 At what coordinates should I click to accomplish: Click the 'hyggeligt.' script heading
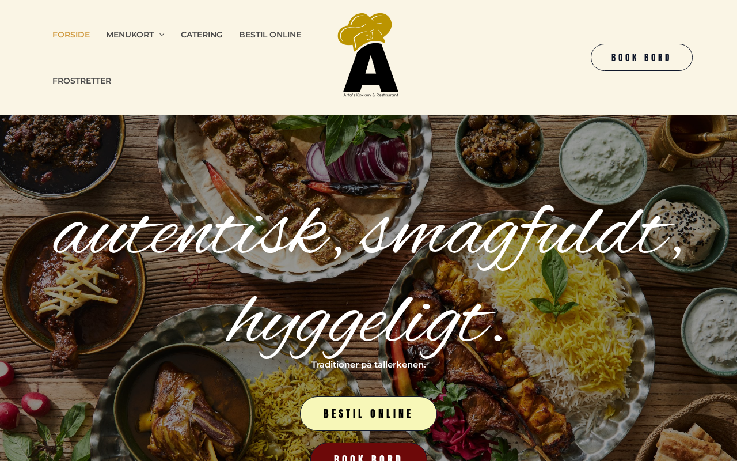coord(365,326)
